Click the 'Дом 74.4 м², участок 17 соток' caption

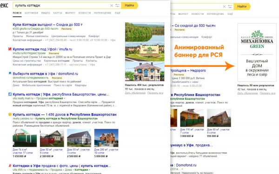click(23, 151)
